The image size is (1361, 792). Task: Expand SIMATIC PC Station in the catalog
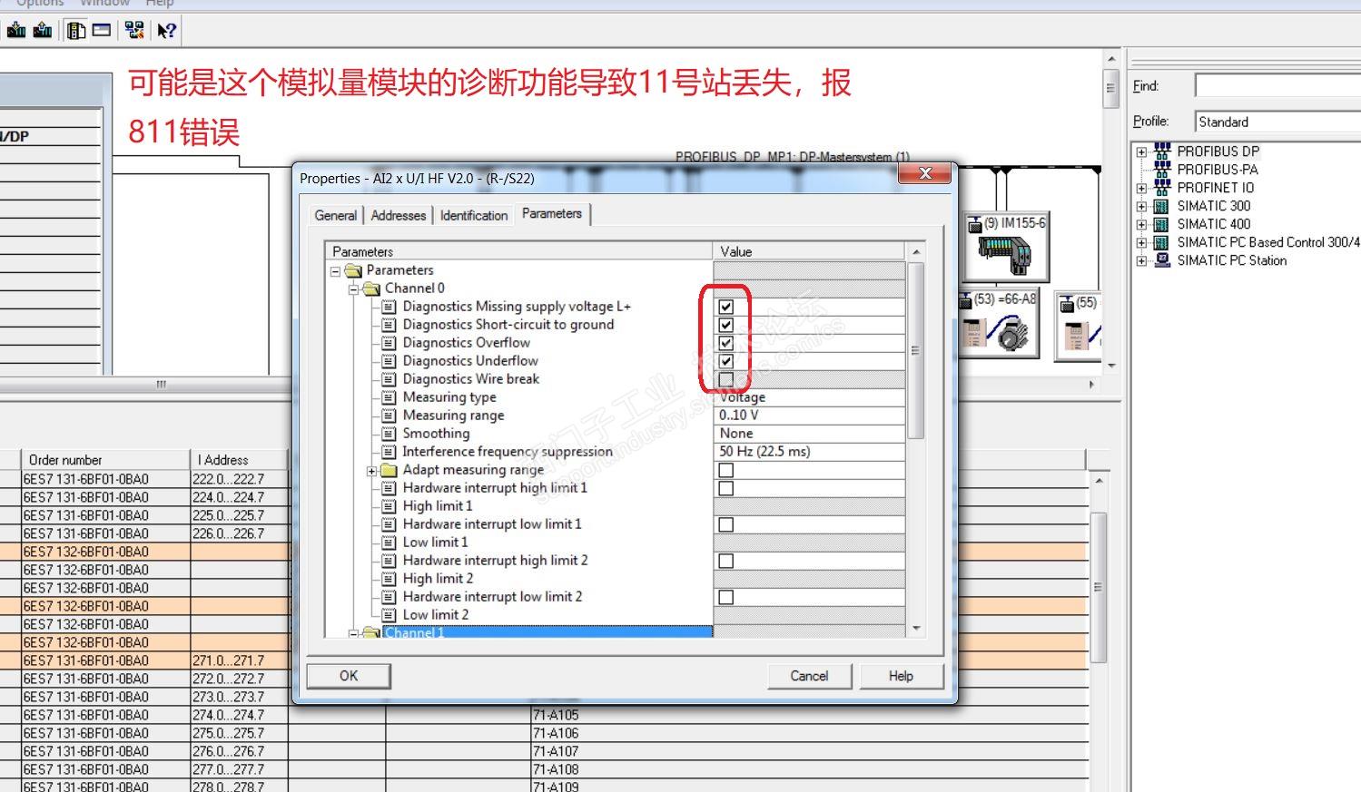tap(1141, 261)
